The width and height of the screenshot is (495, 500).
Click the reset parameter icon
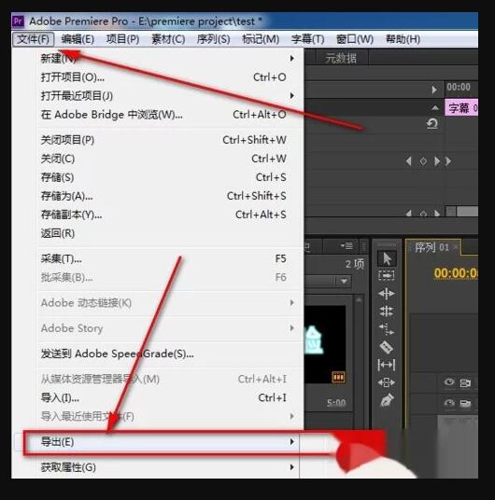(x=432, y=123)
